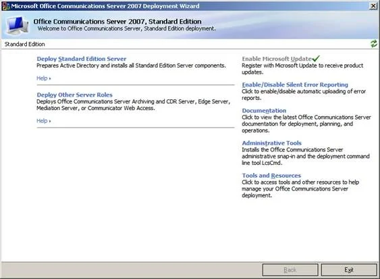Click the green checkmark beside Enable Microsoft Update

[x=316, y=59]
